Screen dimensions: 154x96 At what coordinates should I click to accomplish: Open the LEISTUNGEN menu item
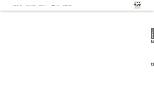pos(31,6)
